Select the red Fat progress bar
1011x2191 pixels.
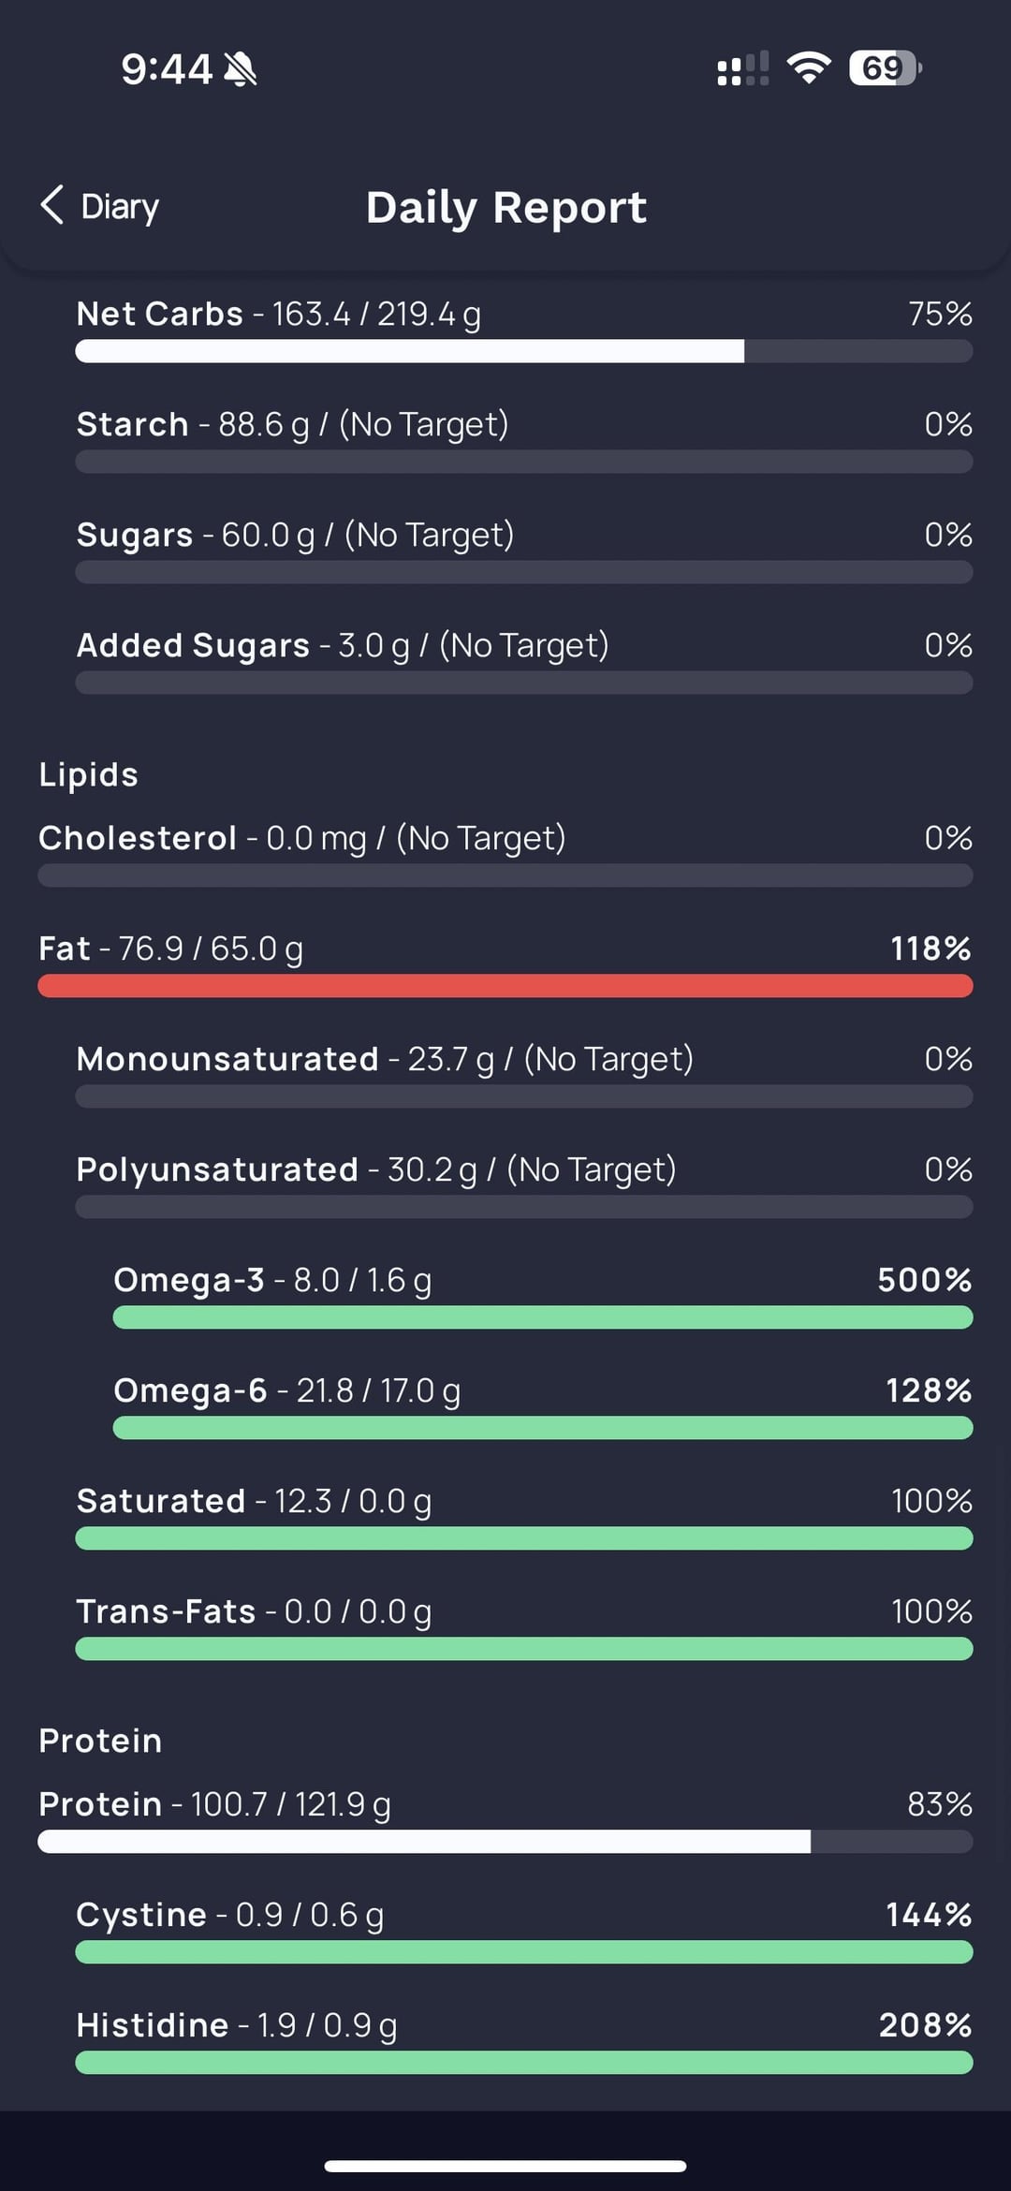(x=505, y=986)
